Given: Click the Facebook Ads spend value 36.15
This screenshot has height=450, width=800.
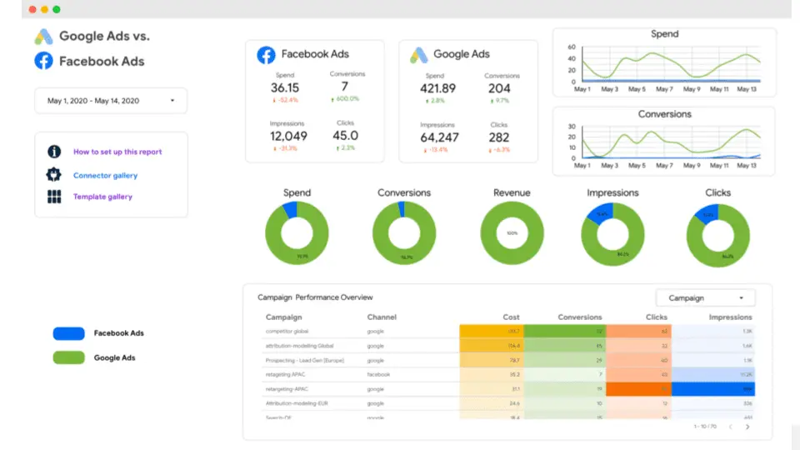Looking at the screenshot, I should [x=285, y=87].
